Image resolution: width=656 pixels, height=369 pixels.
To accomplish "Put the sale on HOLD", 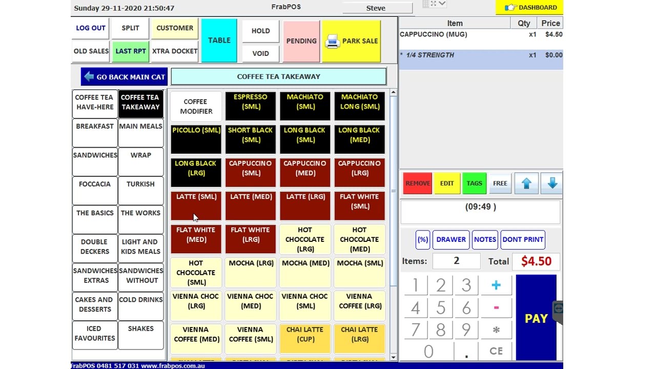I will tap(260, 31).
